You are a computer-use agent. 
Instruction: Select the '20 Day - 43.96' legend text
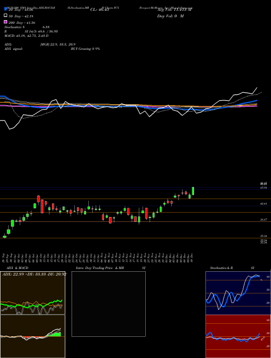click(21, 10)
